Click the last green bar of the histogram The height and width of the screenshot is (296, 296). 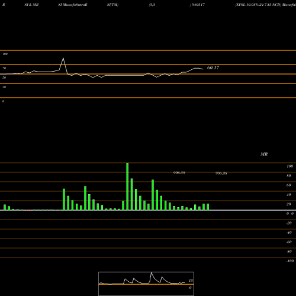click(x=208, y=207)
